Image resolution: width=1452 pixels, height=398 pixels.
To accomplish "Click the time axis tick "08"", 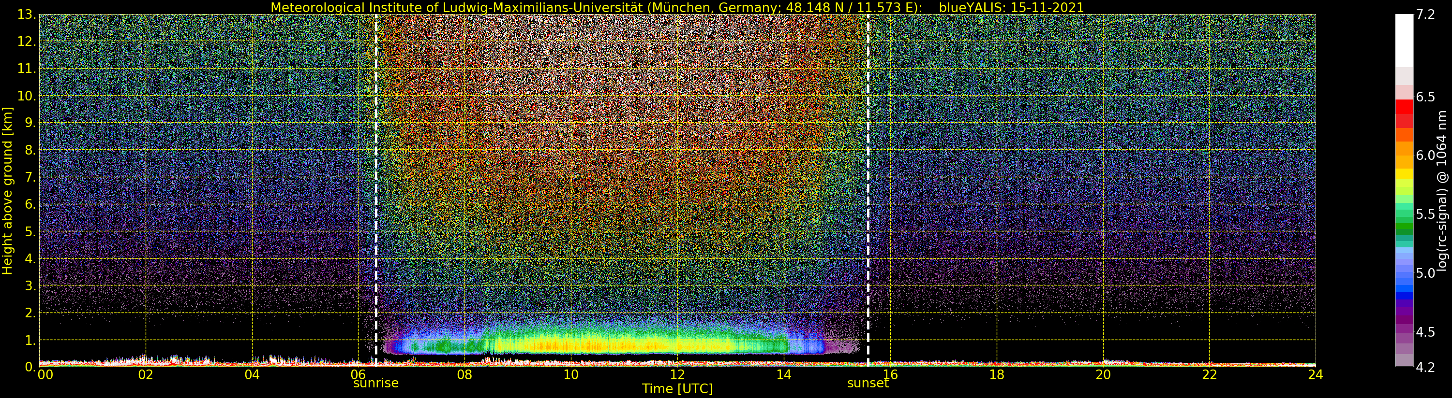I will pyautogui.click(x=464, y=374).
